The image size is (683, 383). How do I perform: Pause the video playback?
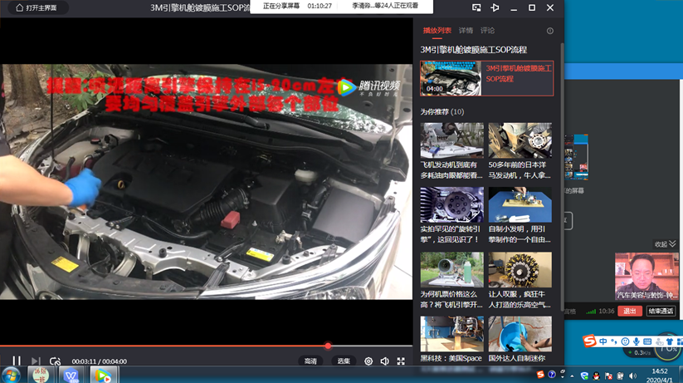[x=17, y=361]
